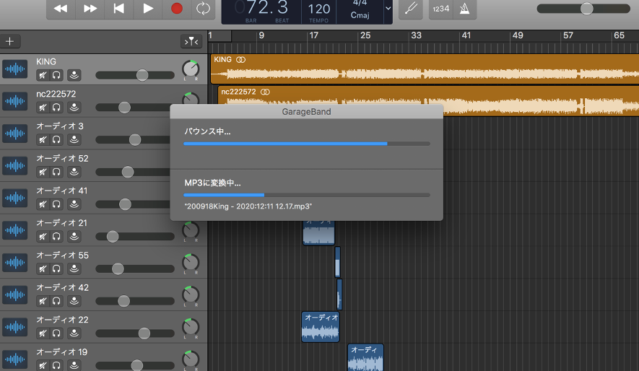Enable input monitoring on KING track
The image size is (639, 371).
point(74,75)
